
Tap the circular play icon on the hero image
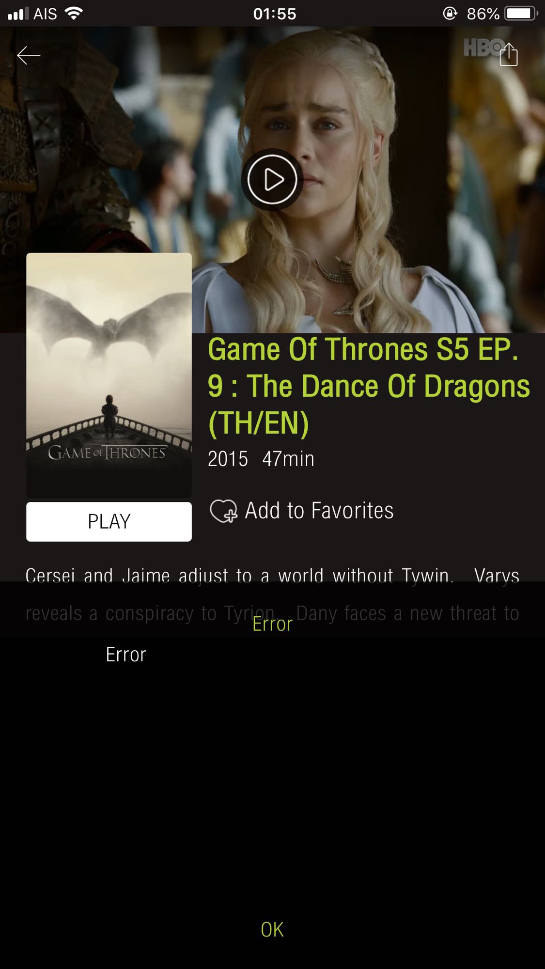[272, 179]
